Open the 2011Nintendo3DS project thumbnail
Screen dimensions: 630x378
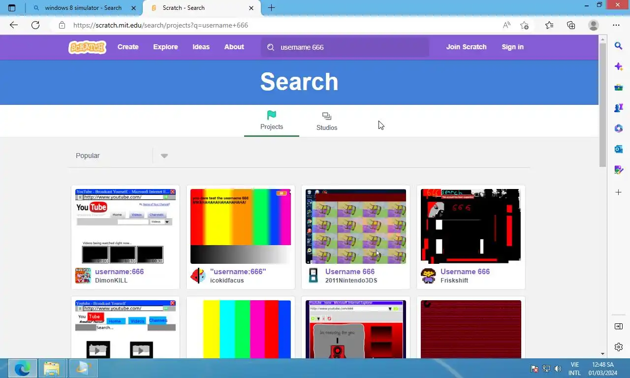point(356,226)
